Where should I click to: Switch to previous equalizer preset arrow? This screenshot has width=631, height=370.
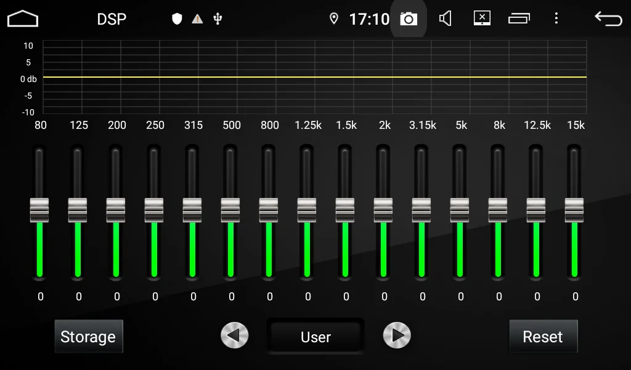(235, 335)
